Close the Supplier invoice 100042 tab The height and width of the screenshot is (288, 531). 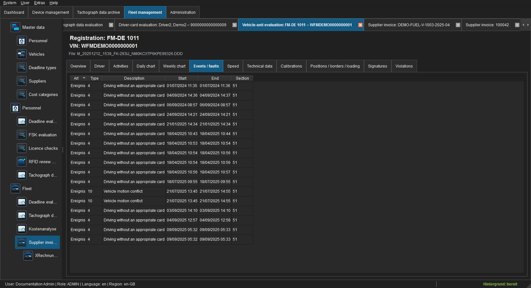click(x=517, y=25)
